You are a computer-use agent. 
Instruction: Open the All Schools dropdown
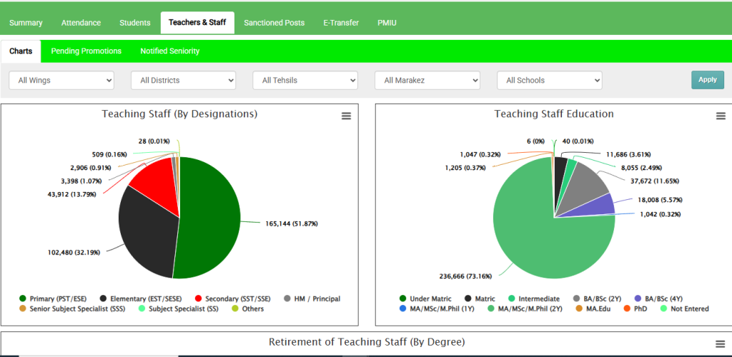[549, 81]
